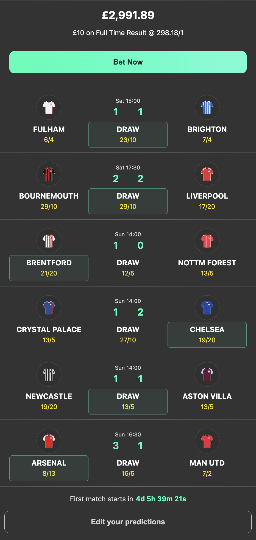Click the Arsenal shirt icon
Screen dimensions: 256x540
point(49,441)
